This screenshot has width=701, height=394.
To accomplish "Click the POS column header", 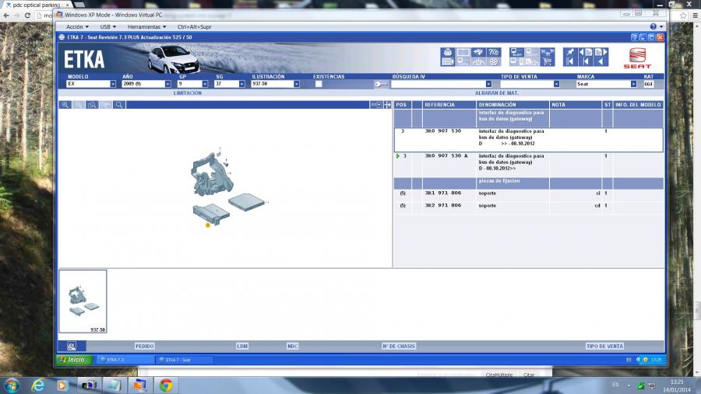I will pyautogui.click(x=403, y=105).
